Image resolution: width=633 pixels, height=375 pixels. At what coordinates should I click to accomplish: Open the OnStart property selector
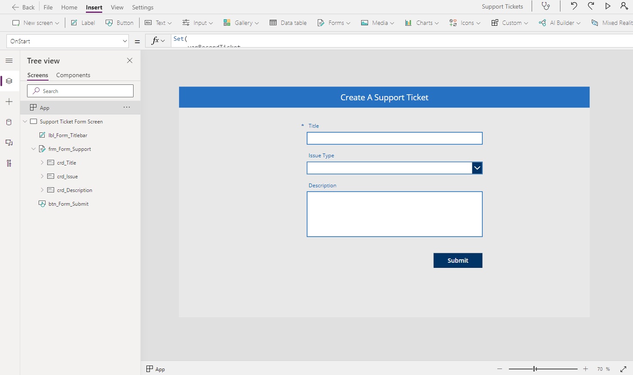[x=67, y=41]
